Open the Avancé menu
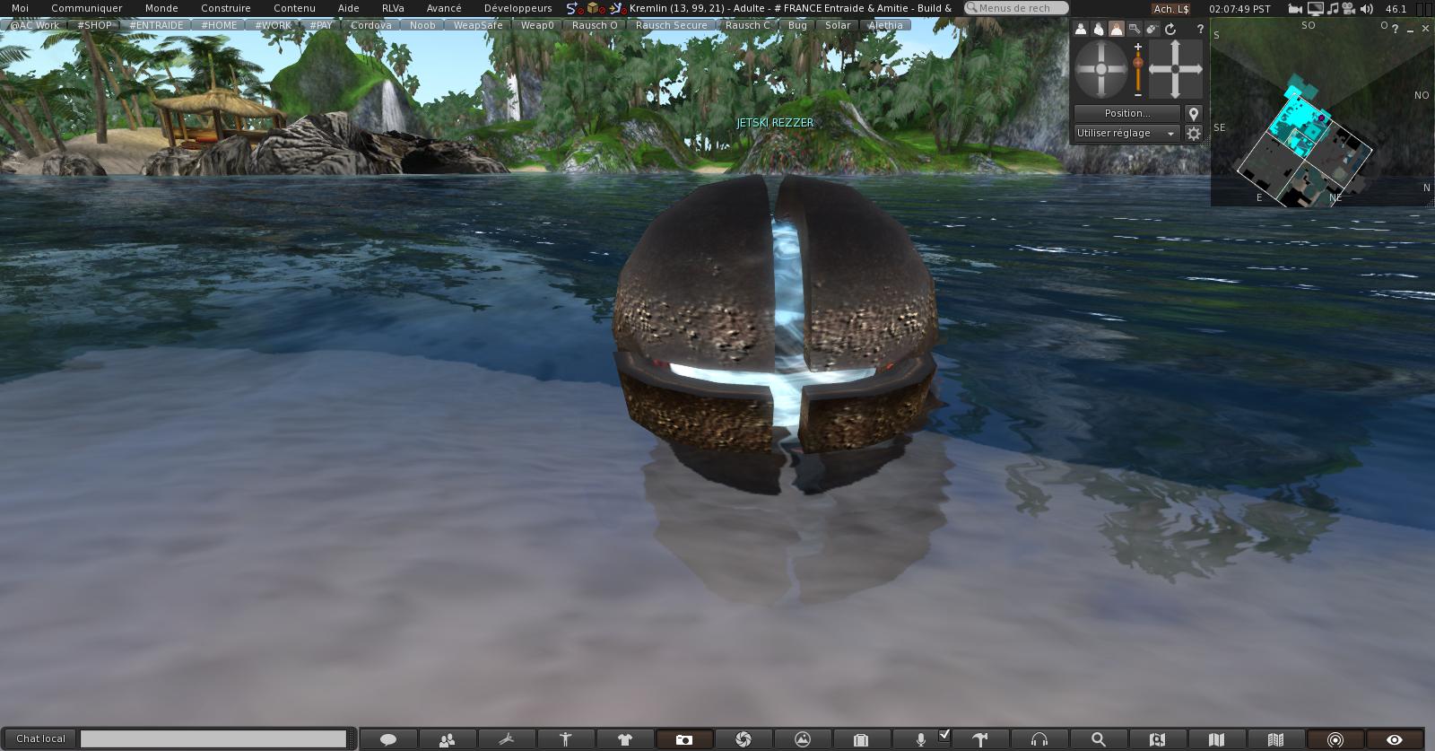This screenshot has height=751, width=1435. tap(444, 8)
